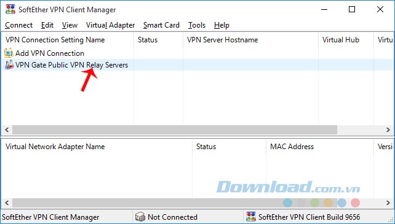The image size is (395, 224).
Task: Click the Add VPN Connection icon
Action: pos(9,53)
